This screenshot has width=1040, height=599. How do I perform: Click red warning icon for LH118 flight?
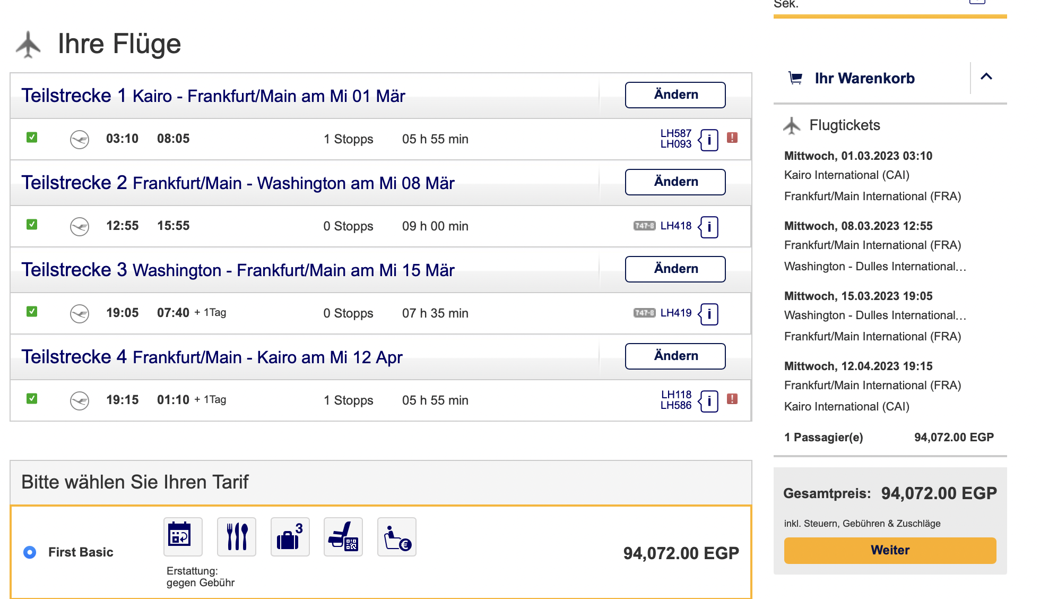[x=732, y=399]
